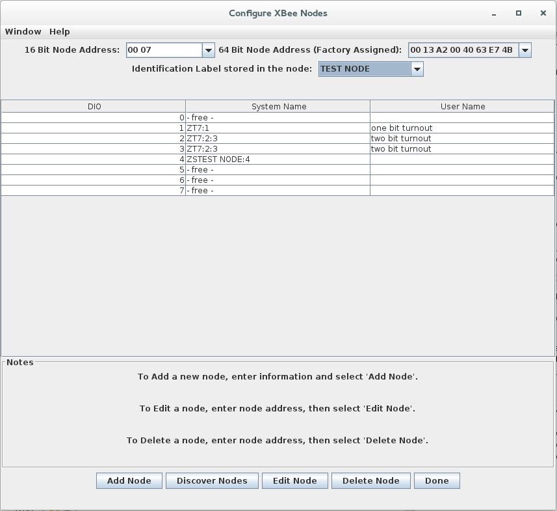557x511 pixels.
Task: Open the Identification Label dropdown showing TEST NODE
Action: [416, 68]
